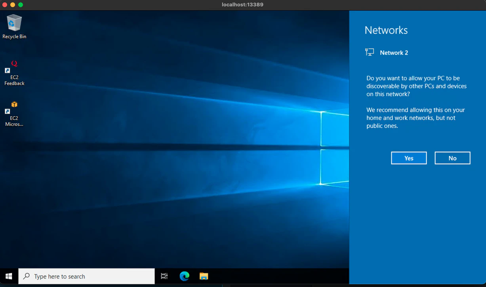Select the EC2 Feedback desktop shortcut
486x287 pixels.
point(14,73)
